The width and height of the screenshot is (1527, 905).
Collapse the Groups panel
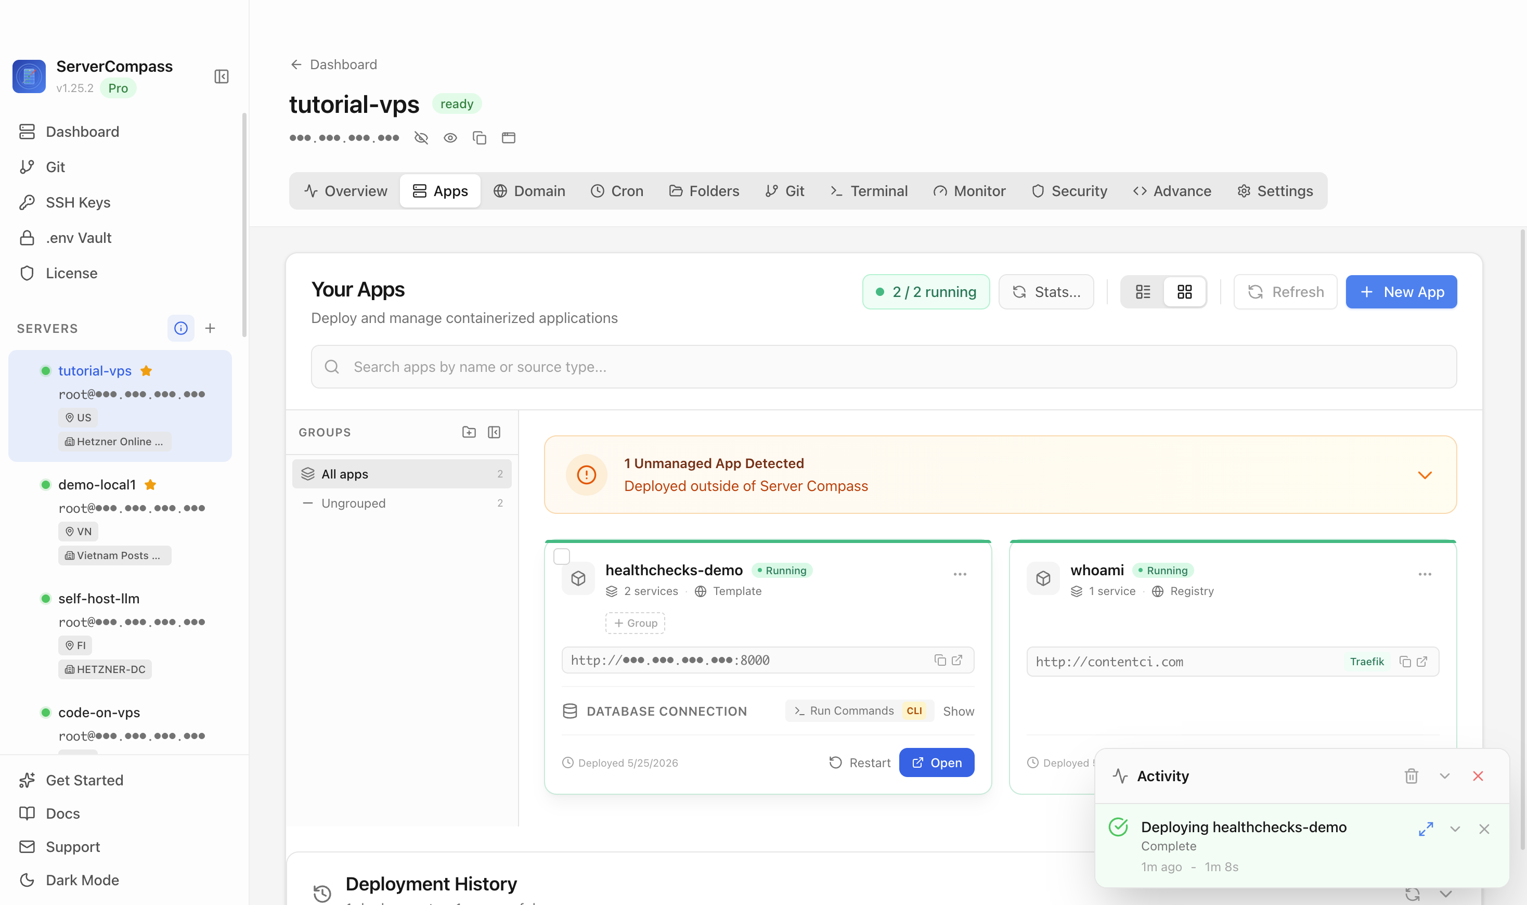494,432
